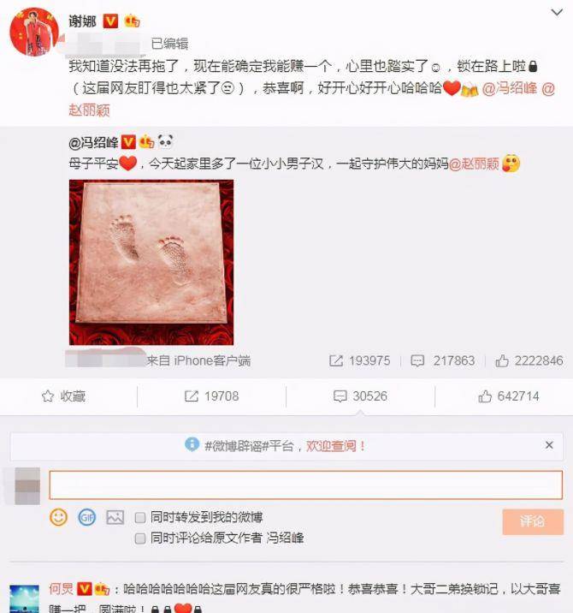Open the @冯绍峰 mention in post text
The image size is (573, 613).
coord(510,89)
